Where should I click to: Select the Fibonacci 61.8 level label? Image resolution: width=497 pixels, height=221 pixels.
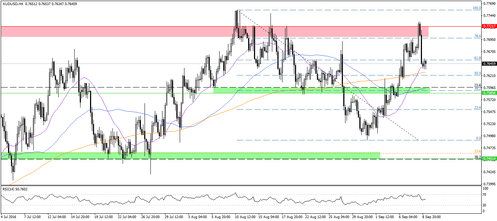click(x=477, y=58)
